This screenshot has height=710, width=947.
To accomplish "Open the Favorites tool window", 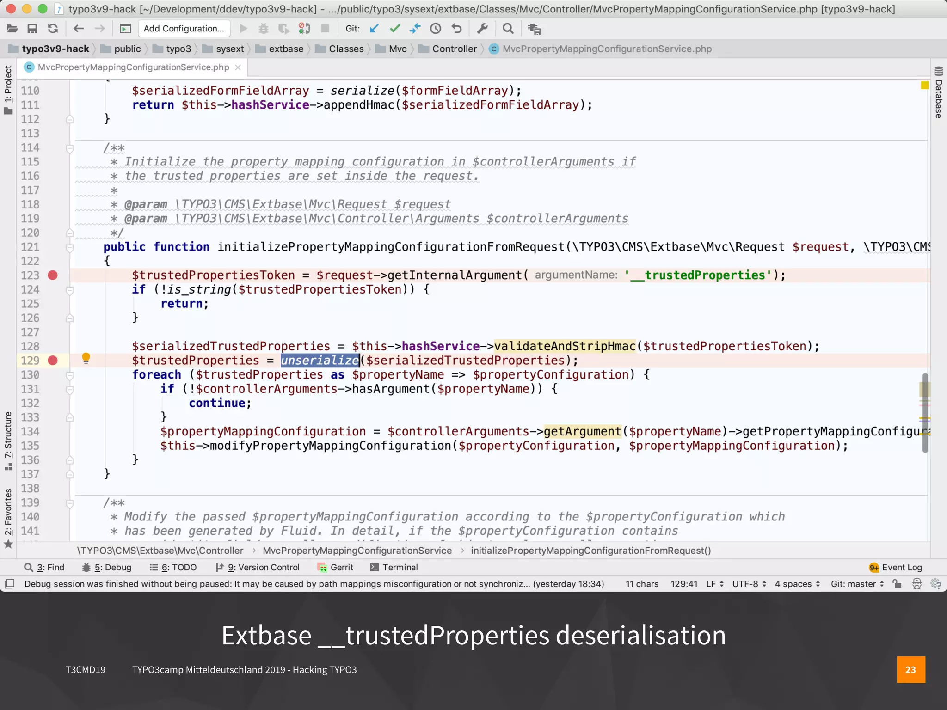I will [x=8, y=518].
